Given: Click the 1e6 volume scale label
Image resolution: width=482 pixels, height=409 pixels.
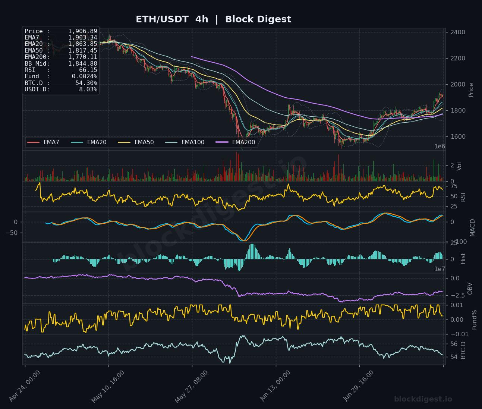Looking at the screenshot, I should [x=440, y=147].
